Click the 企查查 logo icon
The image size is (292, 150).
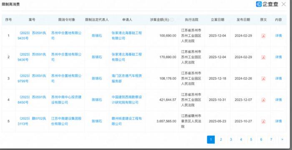(x=259, y=4)
